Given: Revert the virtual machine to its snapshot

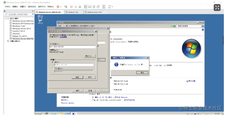Looking at the screenshot, I should click(x=76, y=7).
